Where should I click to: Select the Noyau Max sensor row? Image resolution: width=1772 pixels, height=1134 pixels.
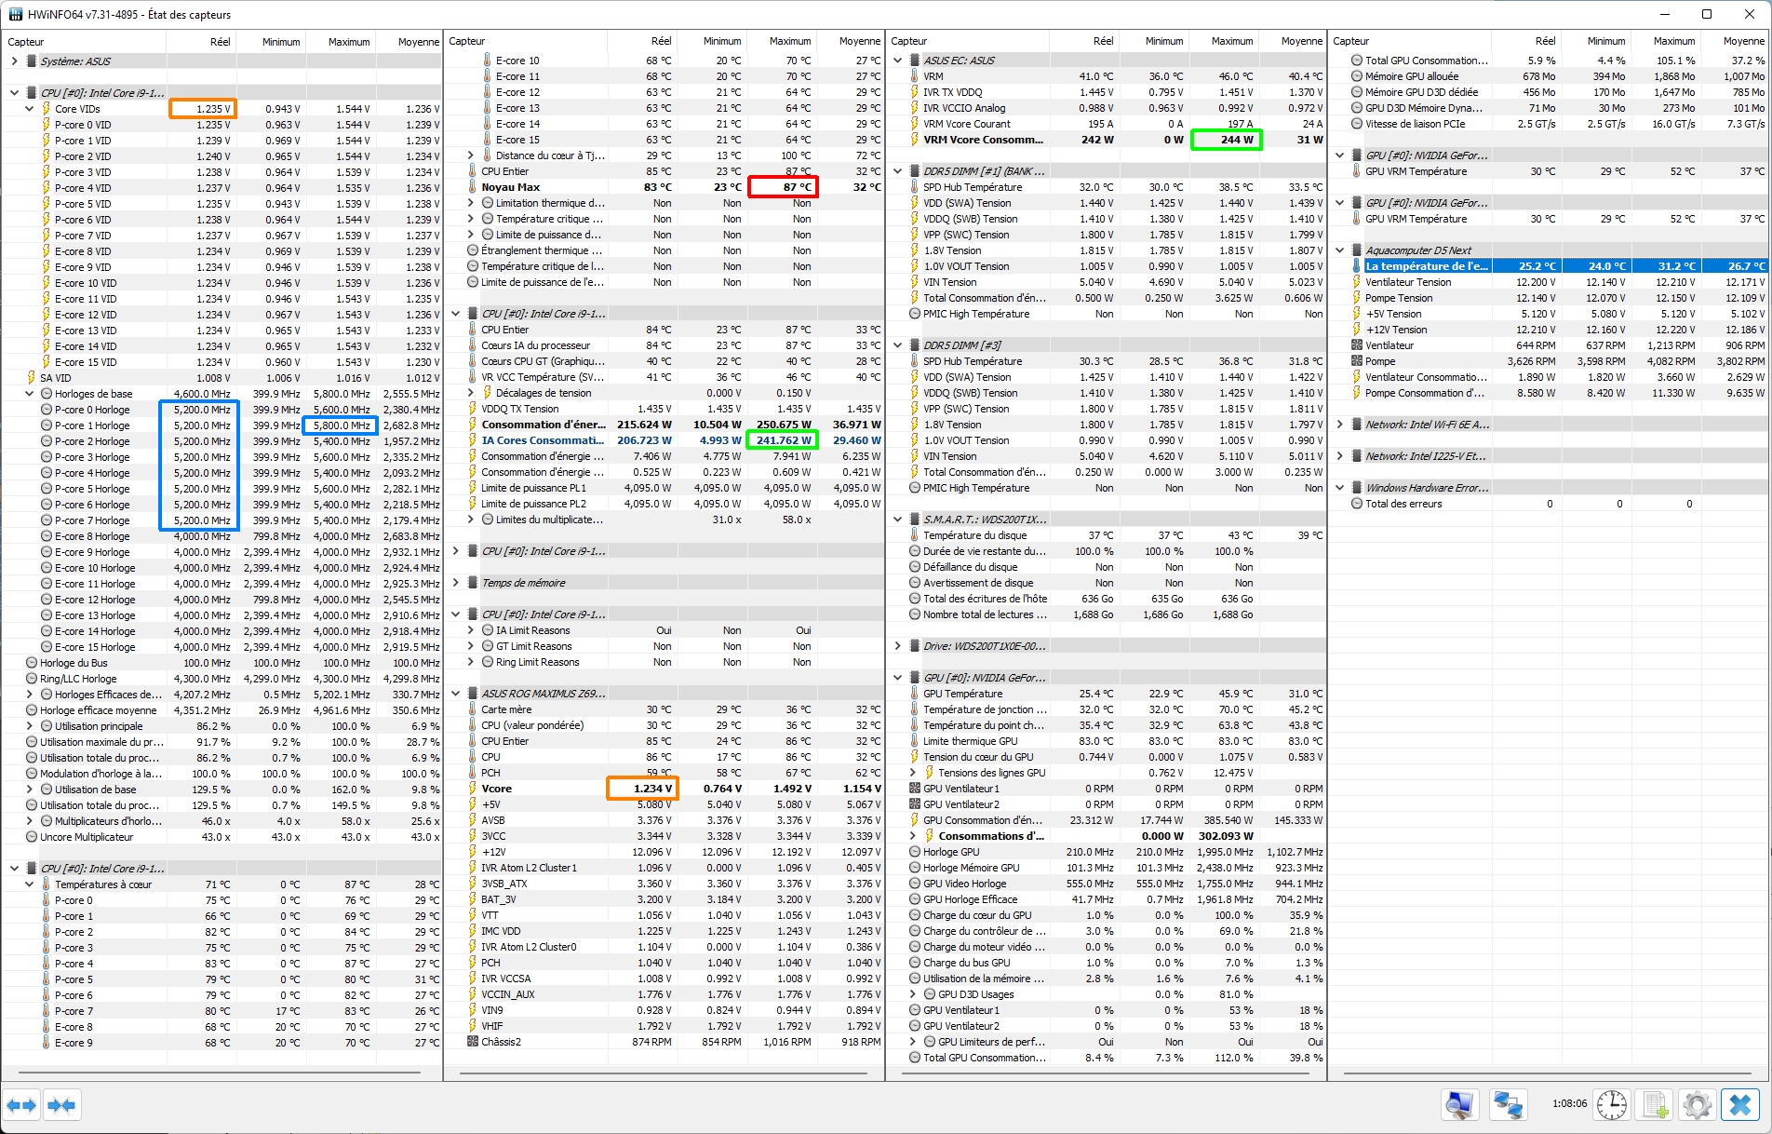pyautogui.click(x=511, y=187)
